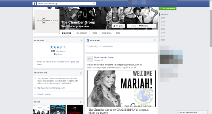Invite friends to like this page link
The image size is (212, 114).
58,63
